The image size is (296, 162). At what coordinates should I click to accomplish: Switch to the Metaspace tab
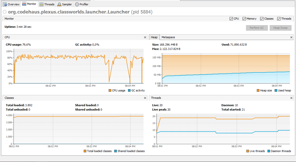[x=168, y=37]
